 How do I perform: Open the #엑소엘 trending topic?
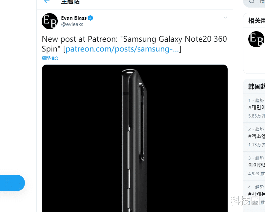tap(255, 137)
